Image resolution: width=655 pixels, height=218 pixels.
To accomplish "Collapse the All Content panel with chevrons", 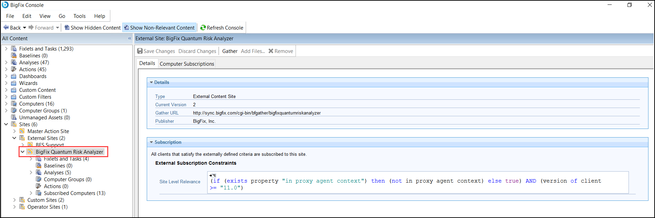I will (130, 38).
